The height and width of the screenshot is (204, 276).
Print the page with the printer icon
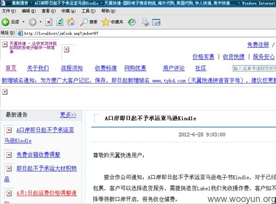tap(145, 22)
